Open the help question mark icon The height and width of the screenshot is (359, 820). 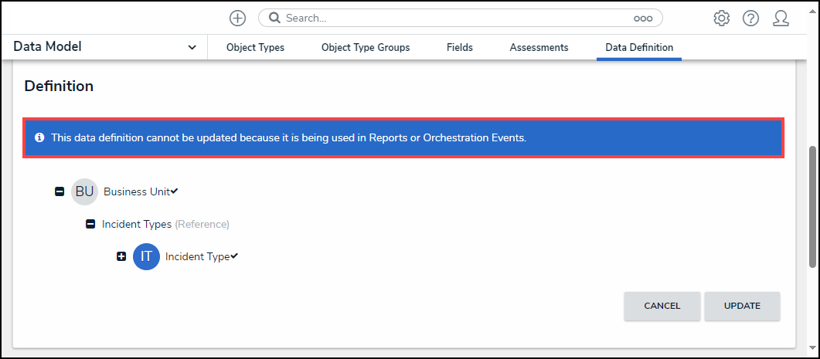[750, 18]
